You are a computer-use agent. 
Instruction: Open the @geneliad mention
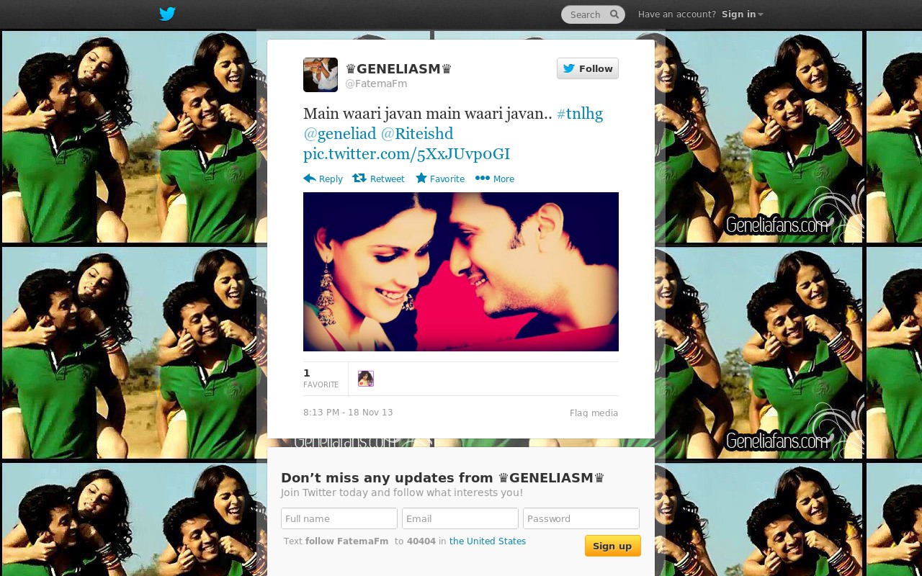(x=340, y=134)
